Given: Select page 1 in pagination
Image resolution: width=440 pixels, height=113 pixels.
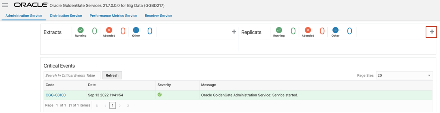Looking at the screenshot, I should point(112,106).
